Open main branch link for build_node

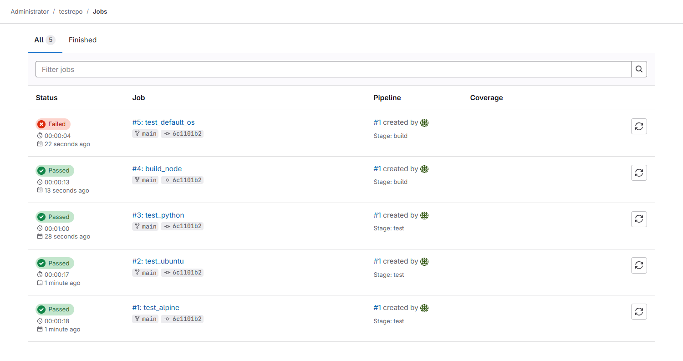click(146, 180)
